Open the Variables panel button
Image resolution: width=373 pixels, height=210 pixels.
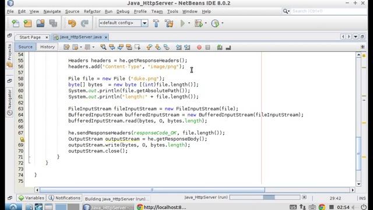click(x=31, y=198)
